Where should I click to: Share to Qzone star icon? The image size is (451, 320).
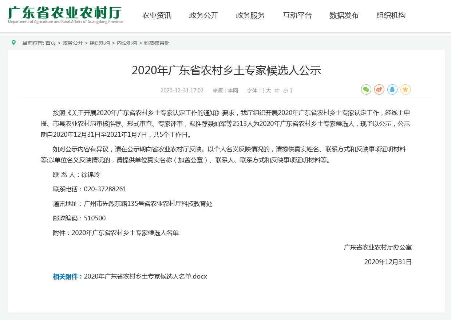(x=405, y=89)
